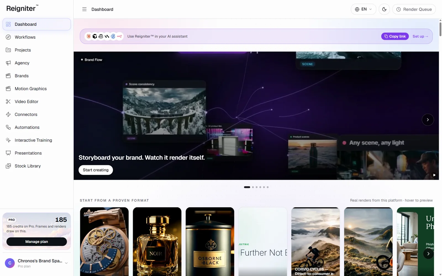The width and height of the screenshot is (442, 276).
Task: Click the Connectors lightning bolt icon
Action: pyautogui.click(x=8, y=114)
